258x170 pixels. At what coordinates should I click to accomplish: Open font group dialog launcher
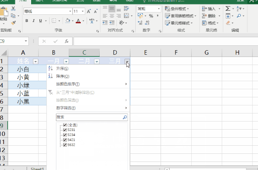pyautogui.click(x=97, y=31)
